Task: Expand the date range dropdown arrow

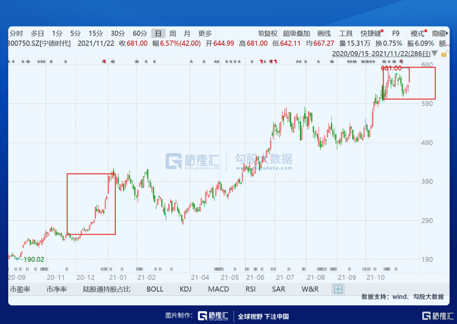Action: click(x=435, y=53)
